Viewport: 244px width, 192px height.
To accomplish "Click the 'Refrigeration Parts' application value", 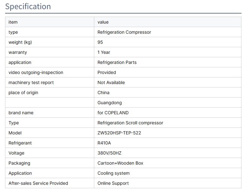I will tap(117, 62).
